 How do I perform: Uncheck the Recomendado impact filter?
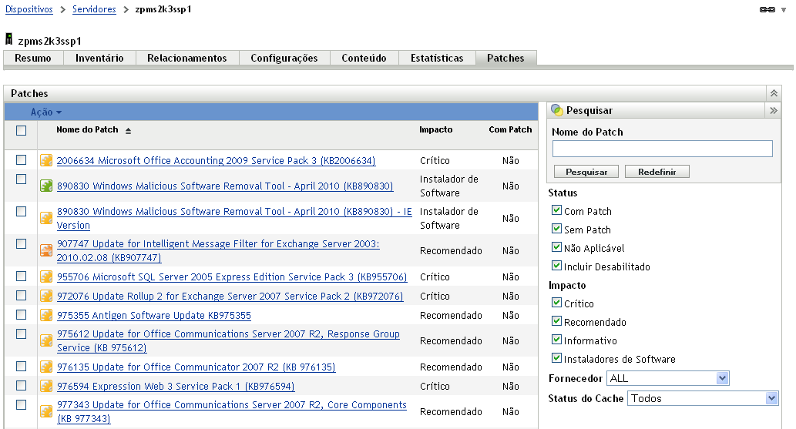coord(557,321)
